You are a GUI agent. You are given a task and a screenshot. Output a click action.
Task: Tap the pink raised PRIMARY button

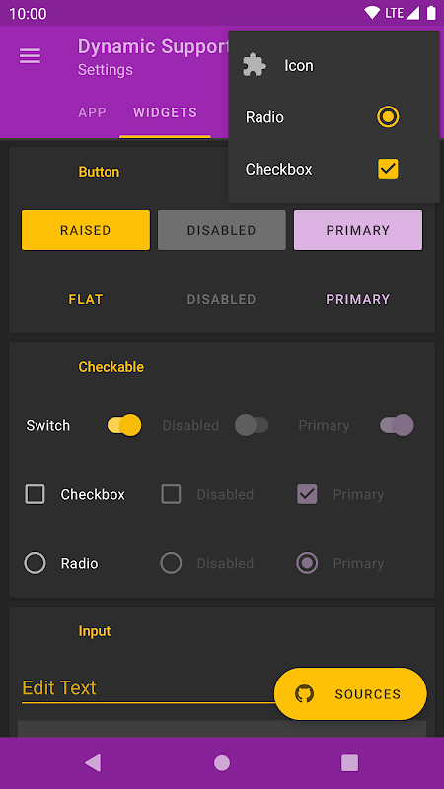(358, 230)
